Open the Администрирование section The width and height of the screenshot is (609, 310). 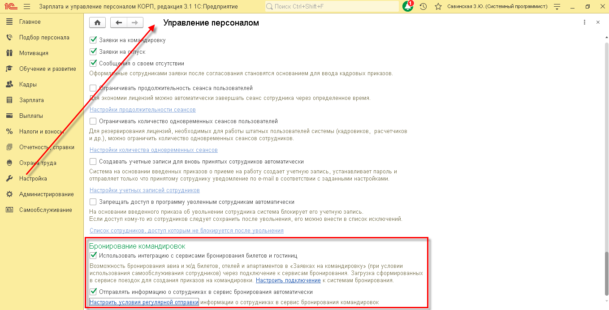42,194
